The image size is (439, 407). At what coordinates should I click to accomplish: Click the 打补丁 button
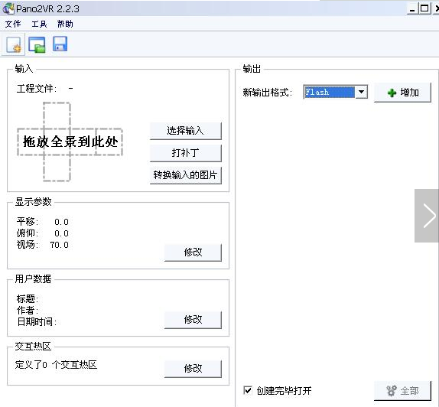186,153
